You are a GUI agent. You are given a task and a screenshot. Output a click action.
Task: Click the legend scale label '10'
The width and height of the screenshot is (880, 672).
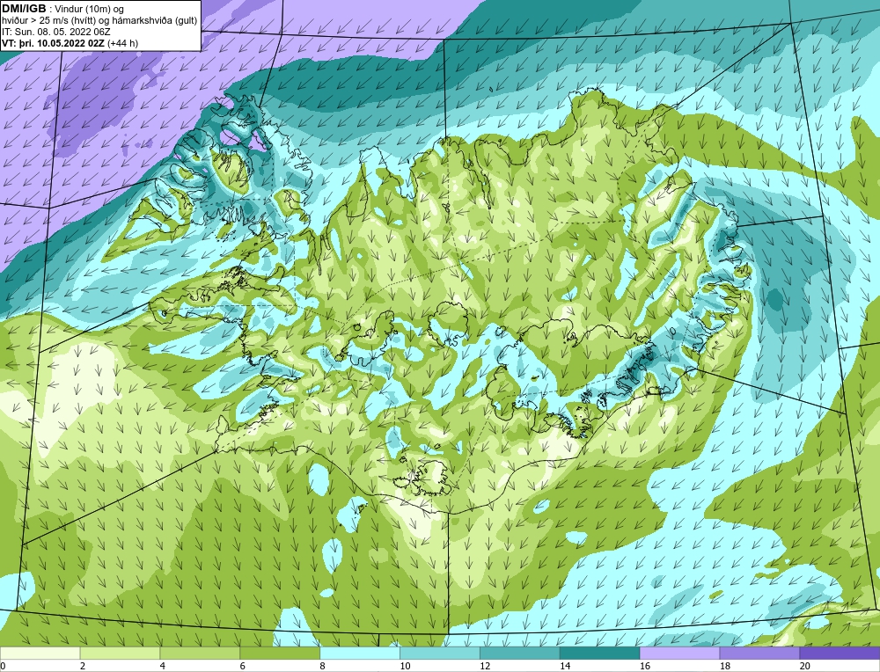pyautogui.click(x=405, y=666)
